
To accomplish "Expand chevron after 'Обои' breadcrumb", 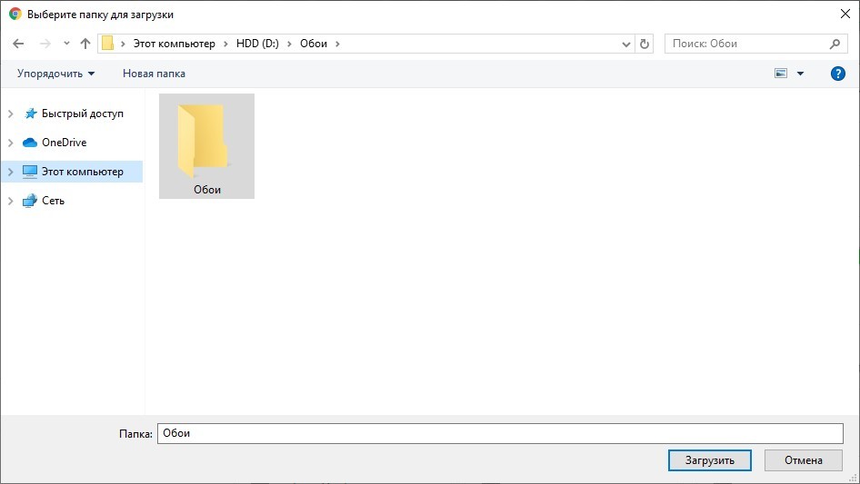I will pyautogui.click(x=337, y=44).
